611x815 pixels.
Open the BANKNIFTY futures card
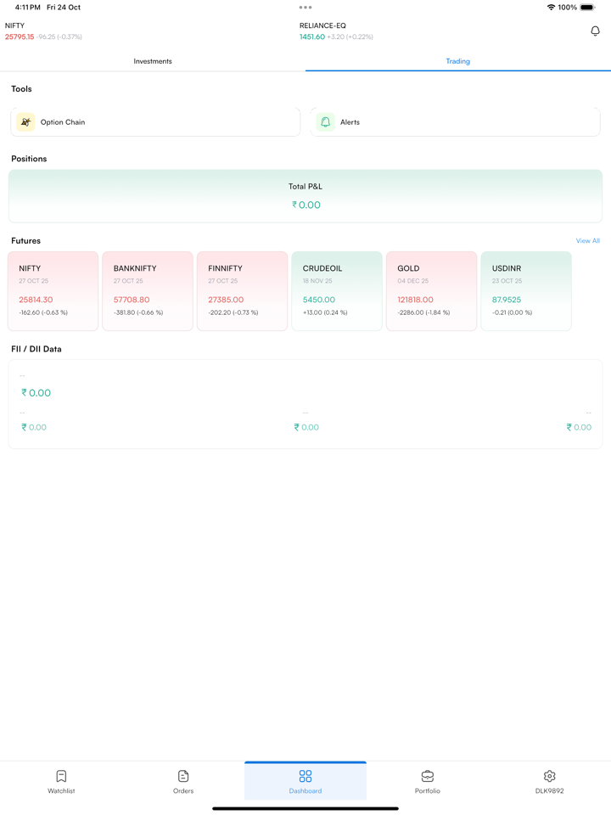148,290
